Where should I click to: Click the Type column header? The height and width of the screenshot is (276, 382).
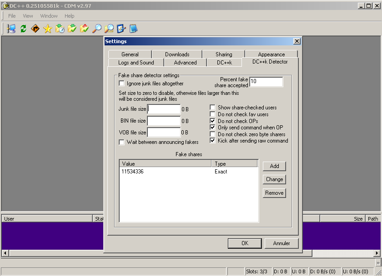(235, 164)
